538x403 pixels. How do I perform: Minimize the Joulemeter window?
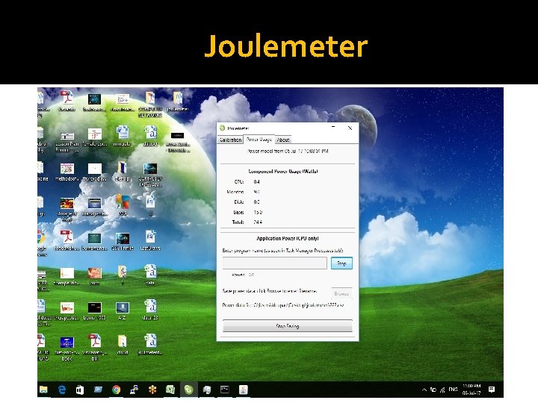[x=333, y=128]
